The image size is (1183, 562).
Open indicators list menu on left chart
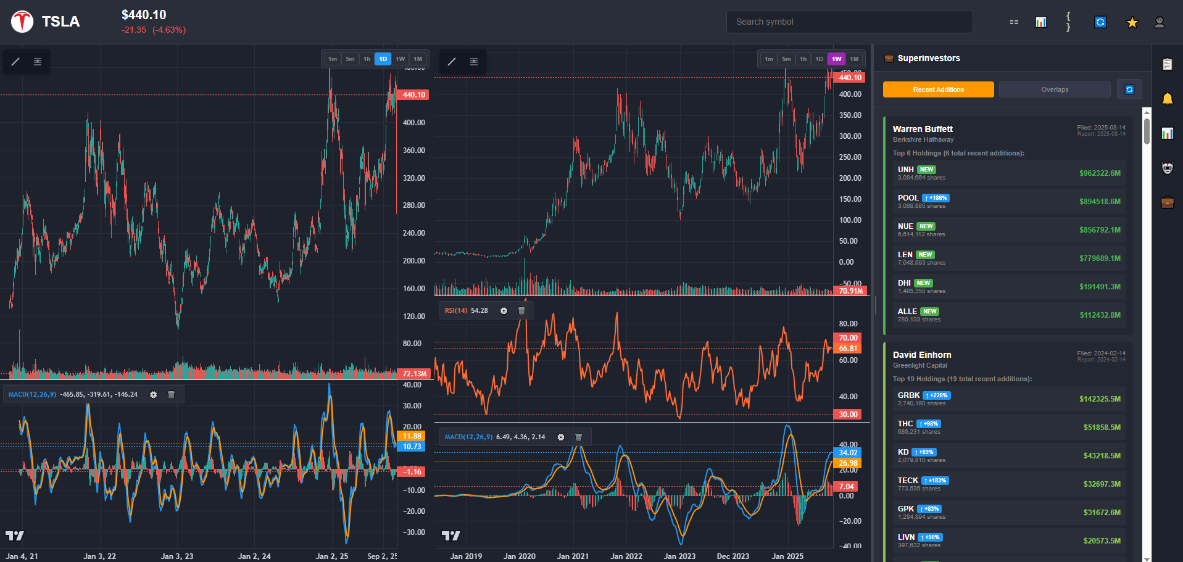(x=38, y=62)
